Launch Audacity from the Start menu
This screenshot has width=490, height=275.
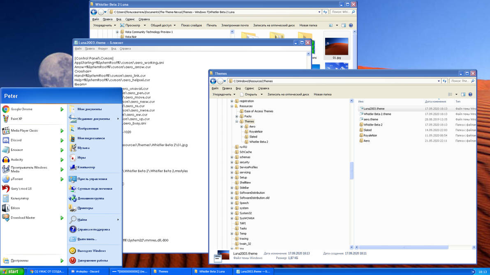[x=17, y=160]
